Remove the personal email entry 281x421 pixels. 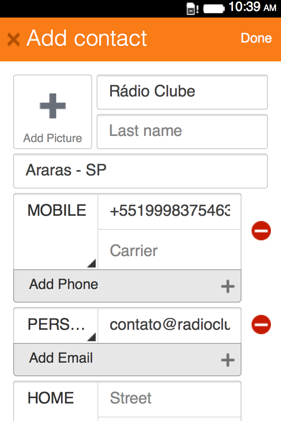[x=261, y=325]
